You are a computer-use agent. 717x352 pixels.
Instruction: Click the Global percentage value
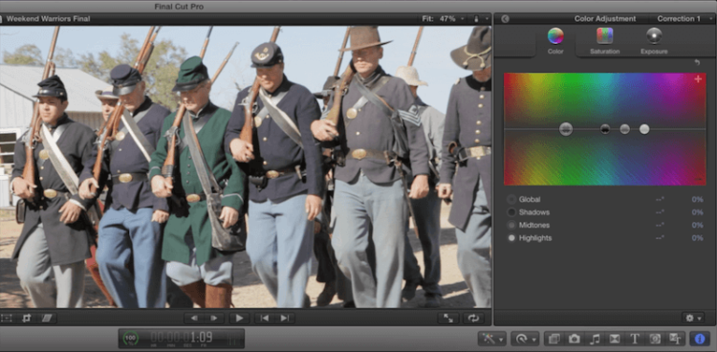697,200
